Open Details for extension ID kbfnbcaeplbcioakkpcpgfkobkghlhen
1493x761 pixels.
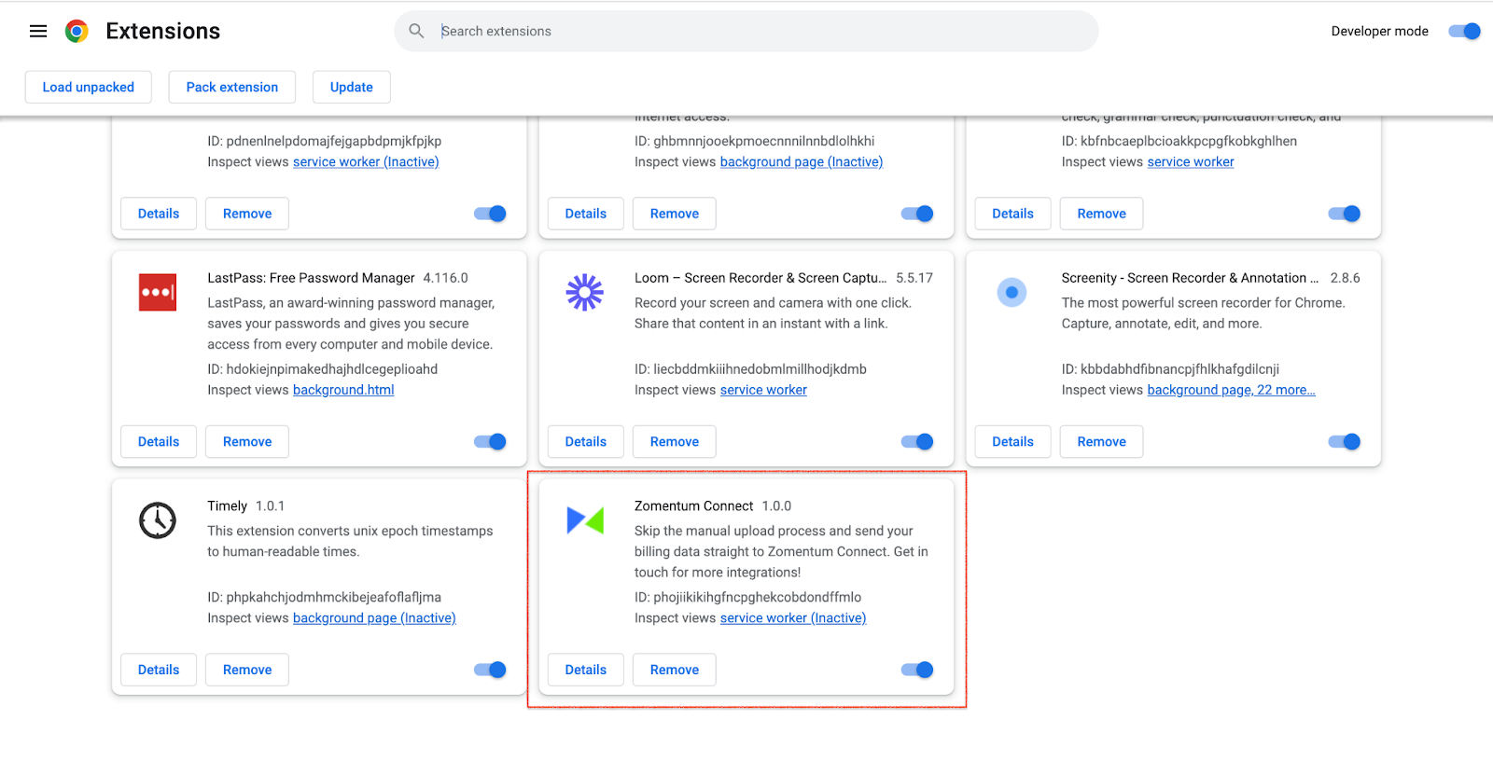[1012, 214]
